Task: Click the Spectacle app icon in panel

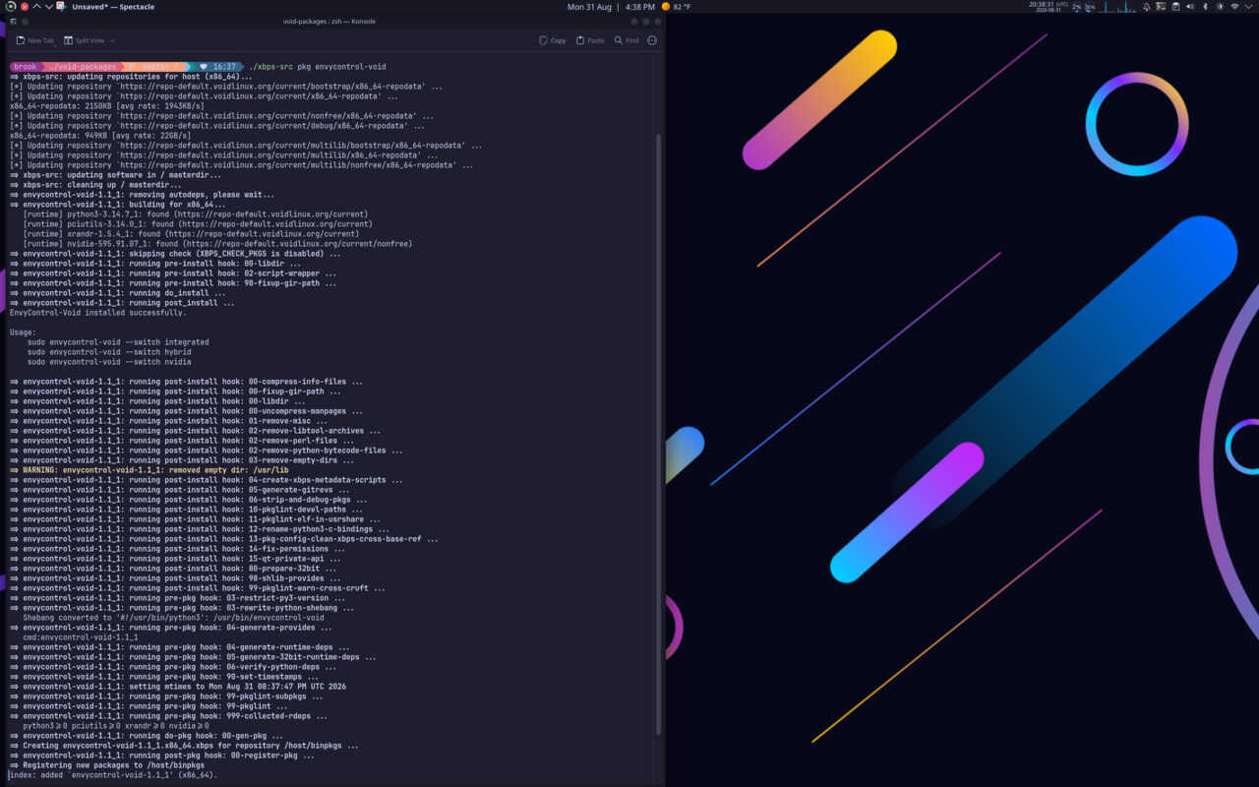Action: click(61, 7)
